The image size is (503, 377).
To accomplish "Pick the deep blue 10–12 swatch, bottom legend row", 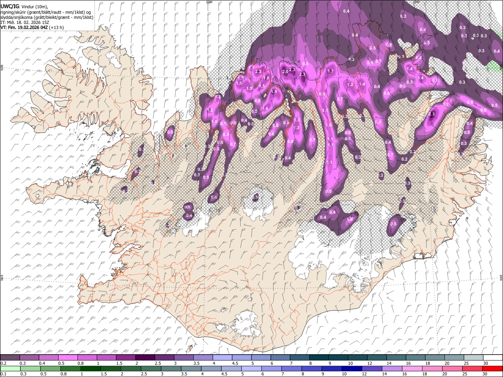I will (x=351, y=369).
